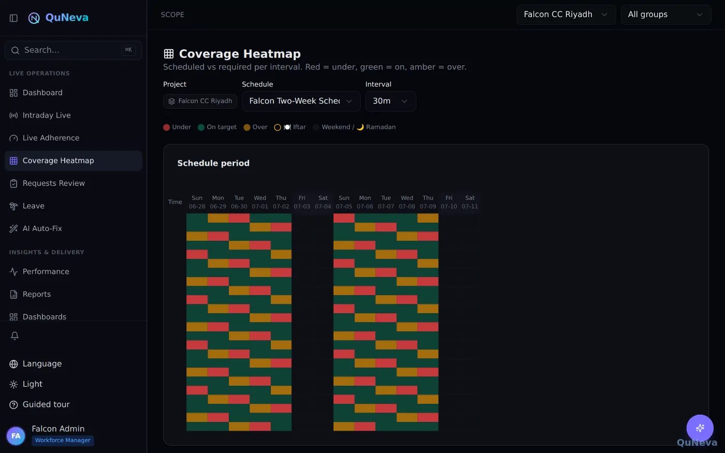Click the FA user avatar
This screenshot has height=453, width=725.
16,436
